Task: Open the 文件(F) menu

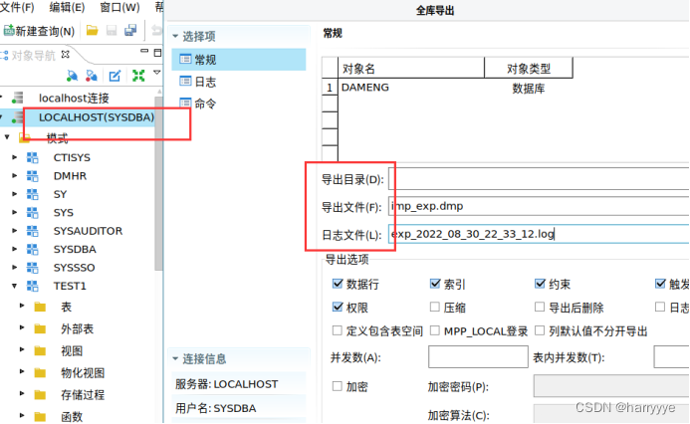Action: tap(17, 7)
